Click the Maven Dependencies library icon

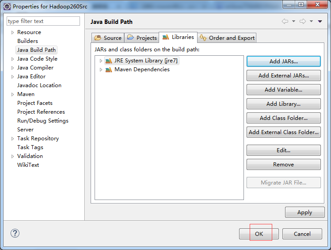[x=109, y=69]
